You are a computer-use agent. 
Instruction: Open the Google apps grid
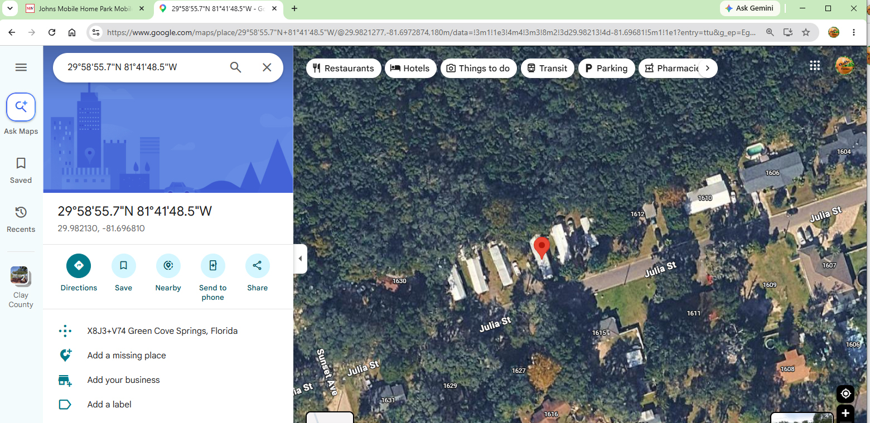pyautogui.click(x=815, y=66)
